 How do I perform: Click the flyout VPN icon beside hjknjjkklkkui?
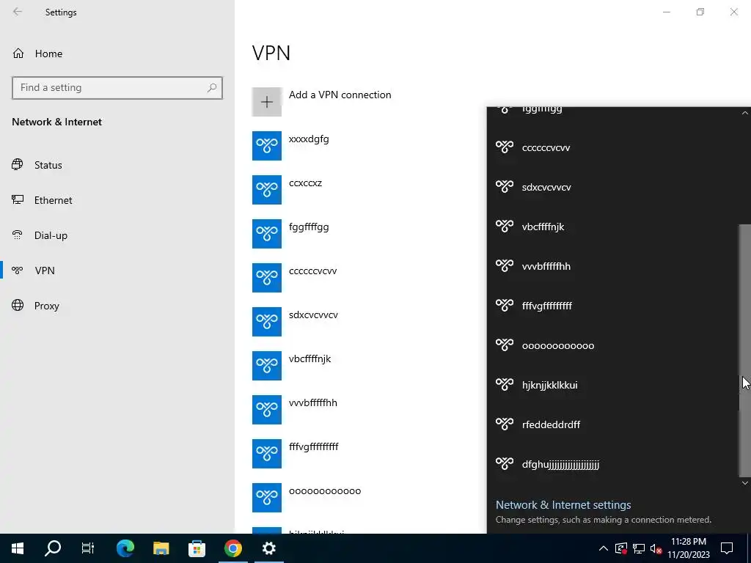pos(505,384)
